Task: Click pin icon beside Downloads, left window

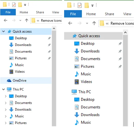Action: click(49, 45)
